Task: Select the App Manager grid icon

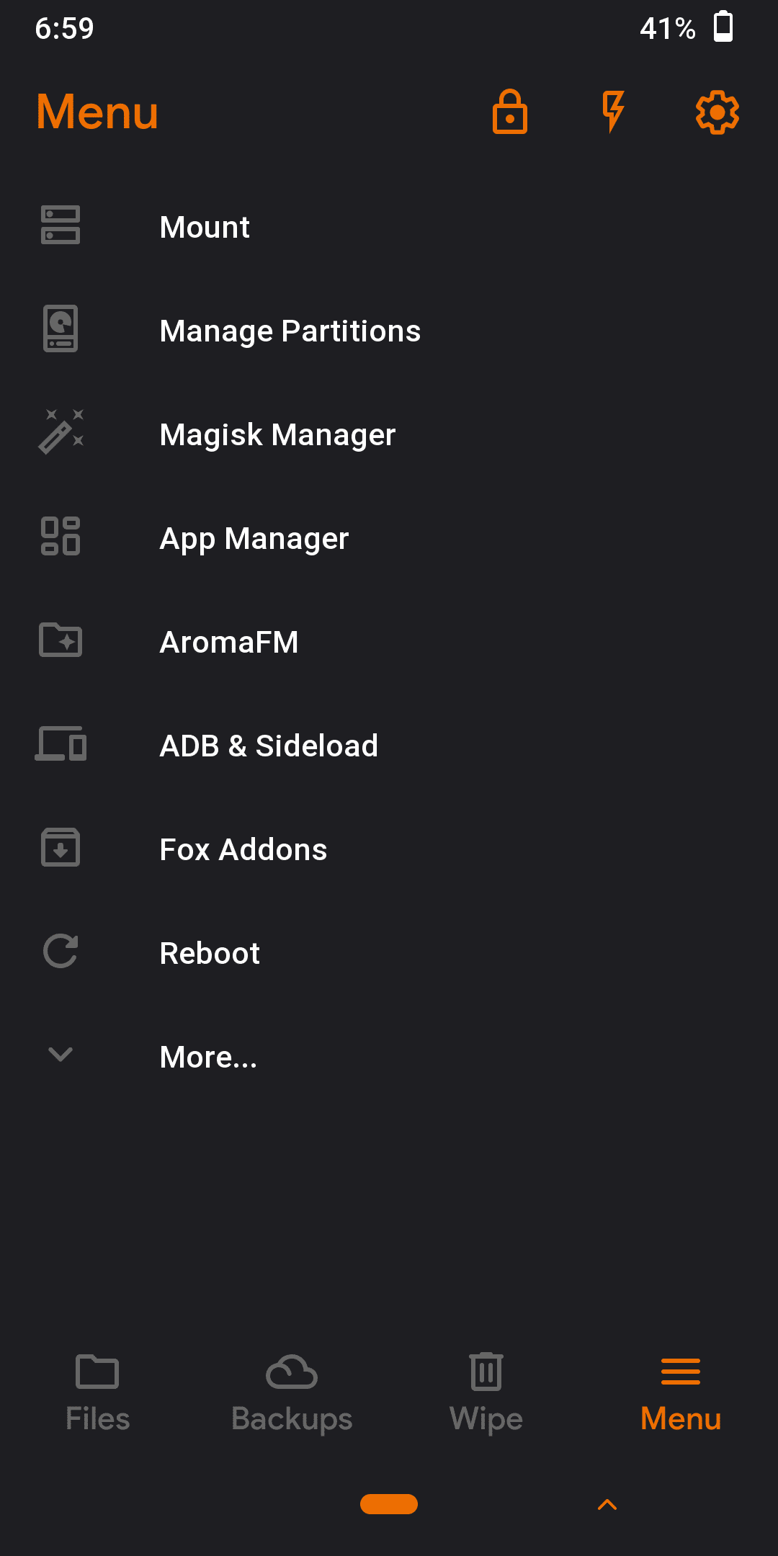Action: [x=61, y=537]
